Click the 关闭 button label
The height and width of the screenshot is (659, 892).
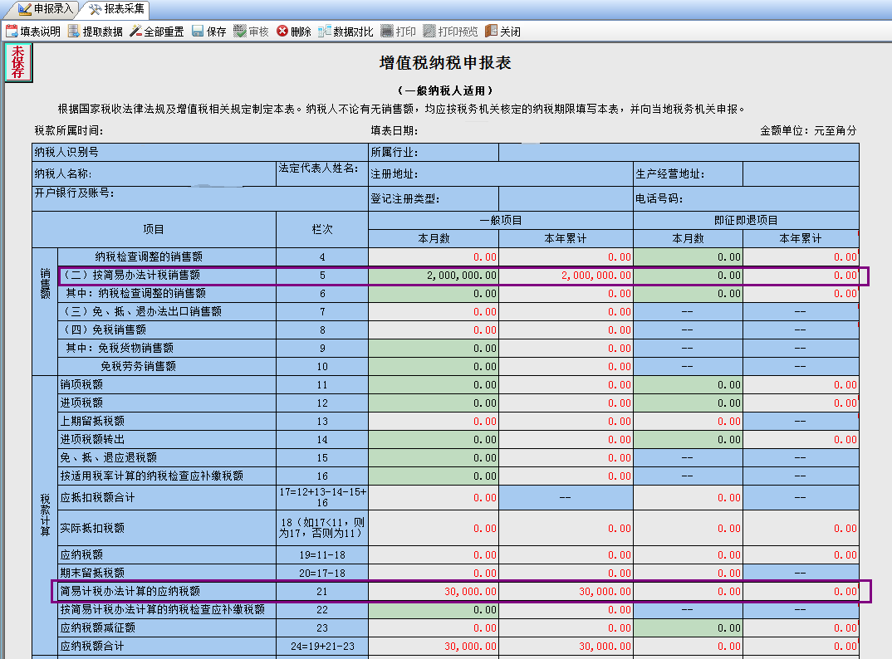[x=510, y=32]
